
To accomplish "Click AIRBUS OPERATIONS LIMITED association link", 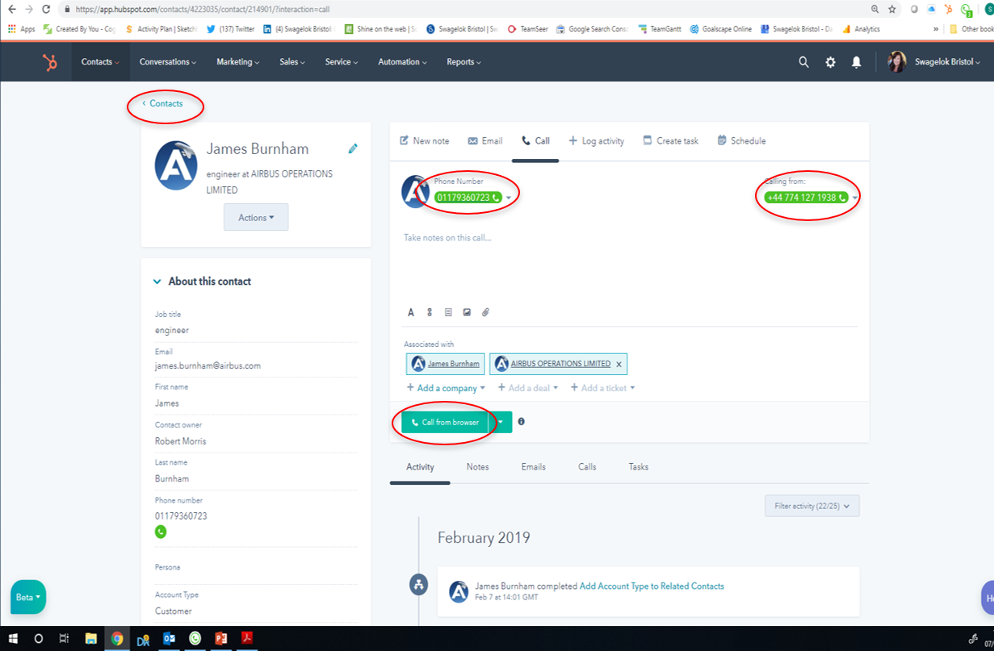I will [x=561, y=364].
